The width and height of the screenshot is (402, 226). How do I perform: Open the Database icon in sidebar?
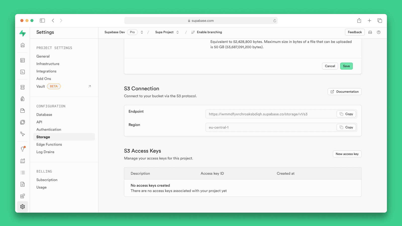tap(23, 87)
